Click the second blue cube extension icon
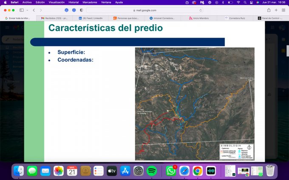 coord(74,10)
